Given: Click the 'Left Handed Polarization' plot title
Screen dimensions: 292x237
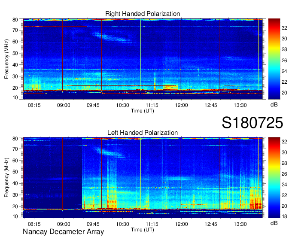Looking at the screenshot, I should tap(143, 133).
